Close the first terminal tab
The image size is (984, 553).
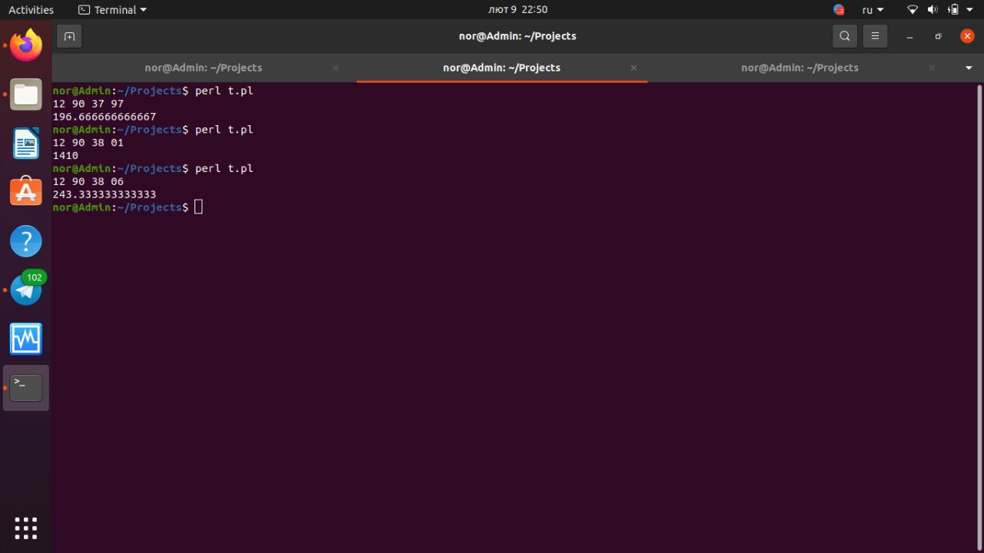coord(335,68)
